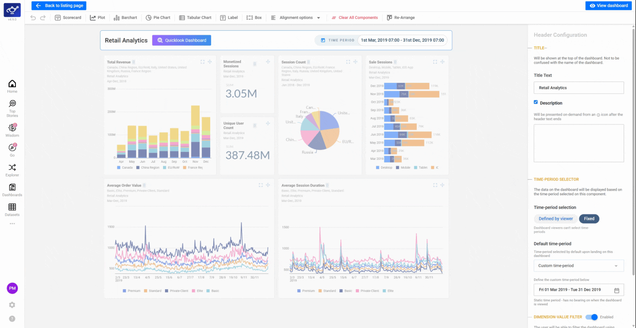This screenshot has width=636, height=328.
Task: Open Home in sidebar
Action: pos(12,86)
